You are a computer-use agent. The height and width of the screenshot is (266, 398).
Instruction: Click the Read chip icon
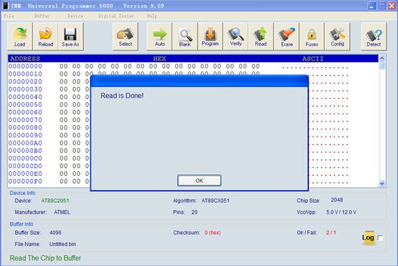point(261,36)
